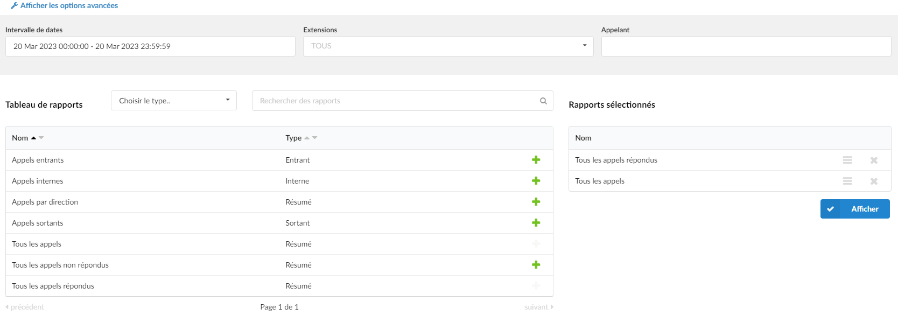Click the Page 1 de 1 indicator

tap(279, 307)
